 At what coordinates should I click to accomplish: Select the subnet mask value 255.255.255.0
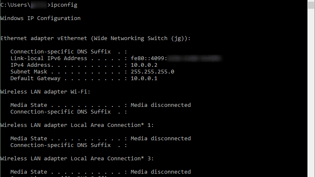click(152, 72)
